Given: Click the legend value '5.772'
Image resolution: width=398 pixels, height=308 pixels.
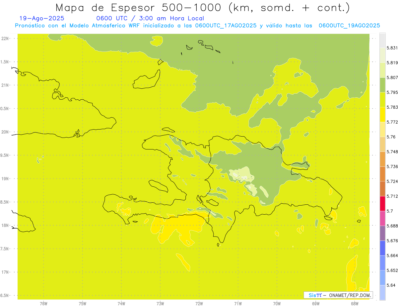Looking at the screenshot, I should (392, 122).
